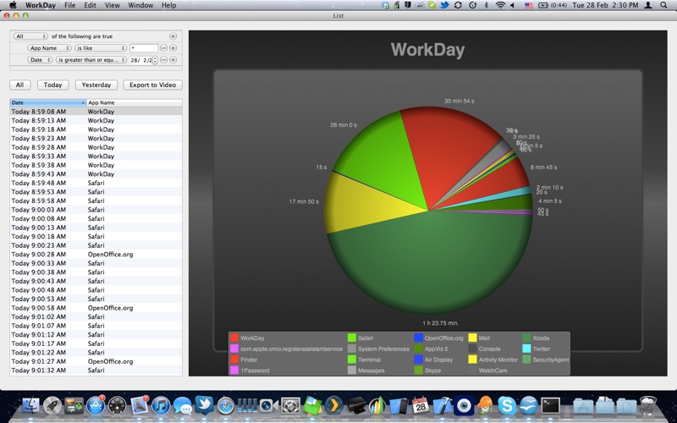This screenshot has height=423, width=677.
Task: Click Twitter cyan legend swatch
Action: pos(526,349)
